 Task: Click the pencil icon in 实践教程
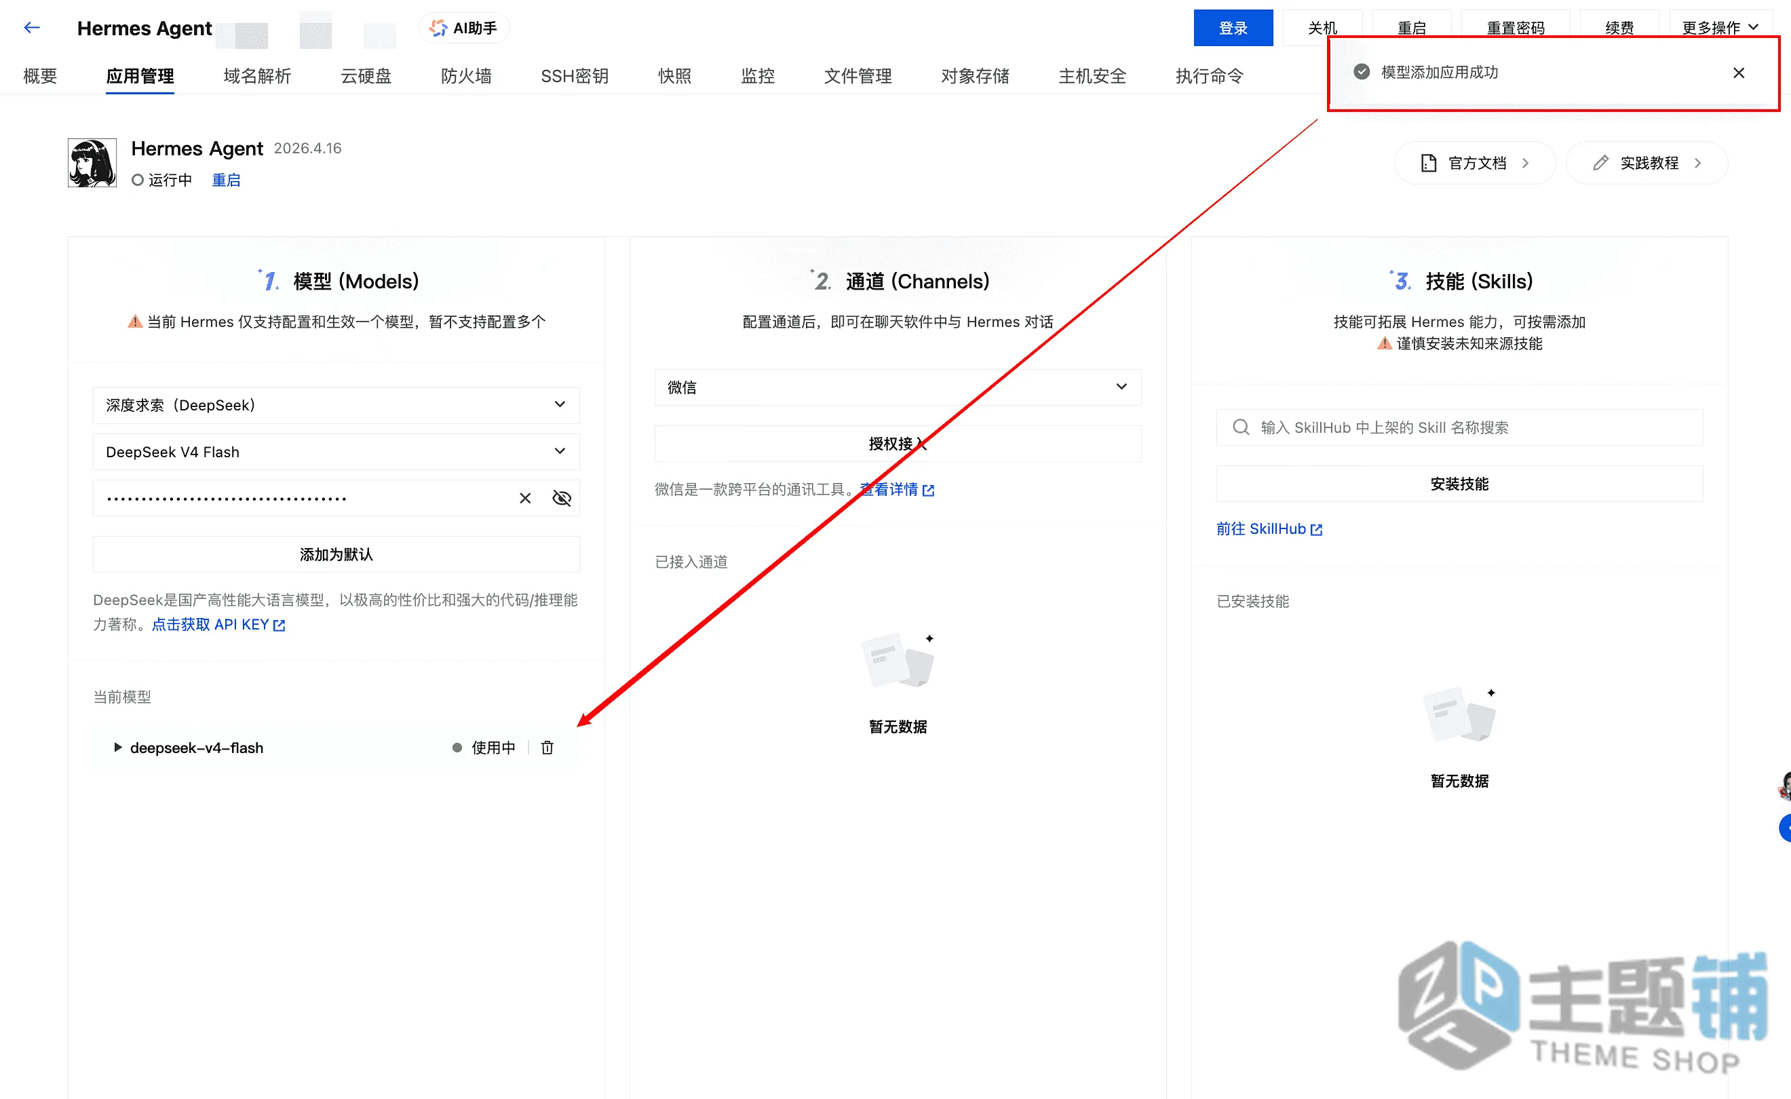[1600, 163]
